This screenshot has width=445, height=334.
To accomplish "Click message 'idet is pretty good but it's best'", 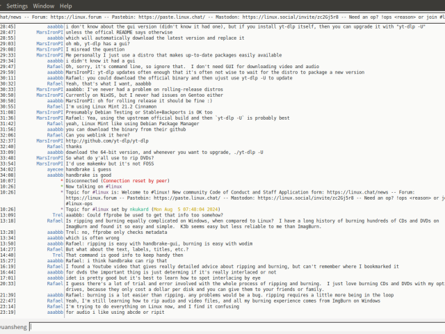I will [x=163, y=278].
